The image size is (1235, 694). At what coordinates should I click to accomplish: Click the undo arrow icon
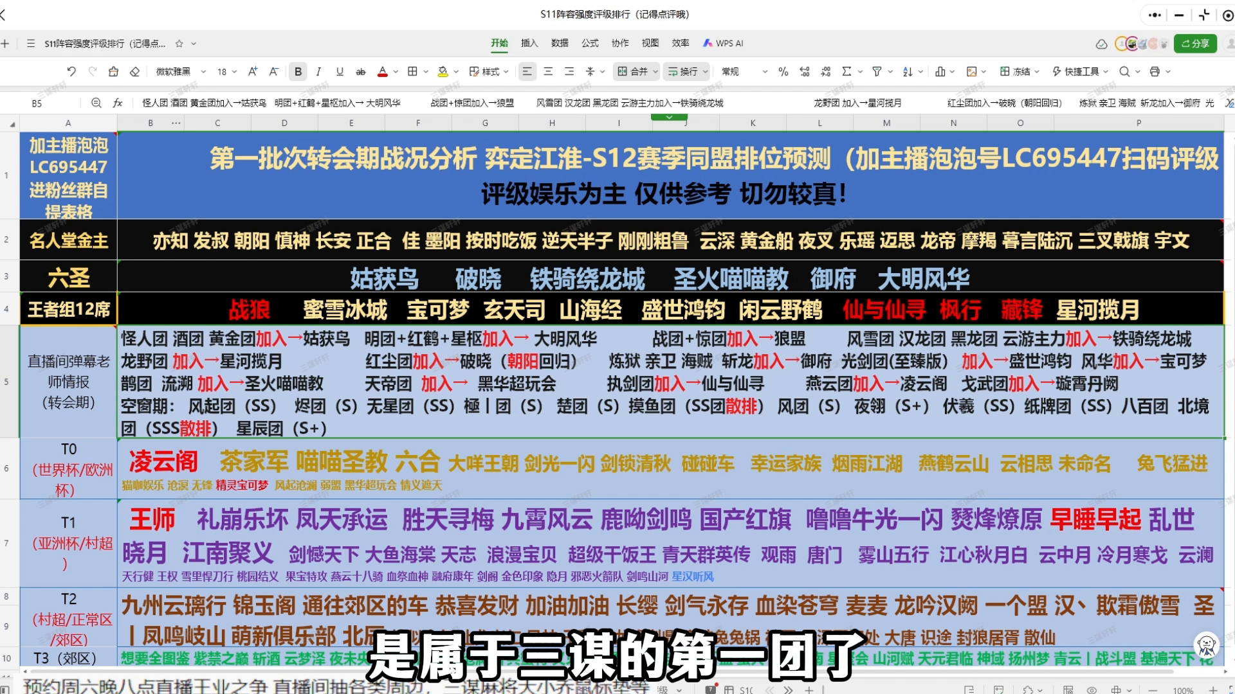coord(71,71)
